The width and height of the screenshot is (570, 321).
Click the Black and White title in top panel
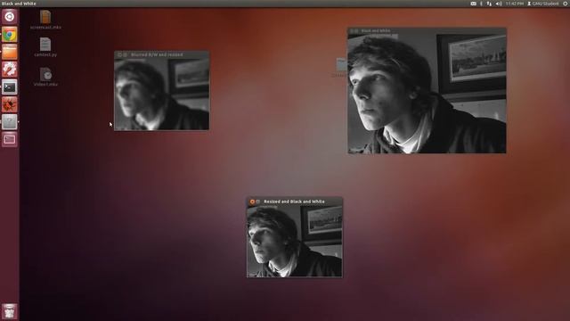19,4
